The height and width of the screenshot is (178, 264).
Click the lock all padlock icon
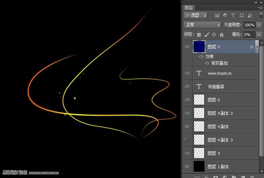point(222,35)
